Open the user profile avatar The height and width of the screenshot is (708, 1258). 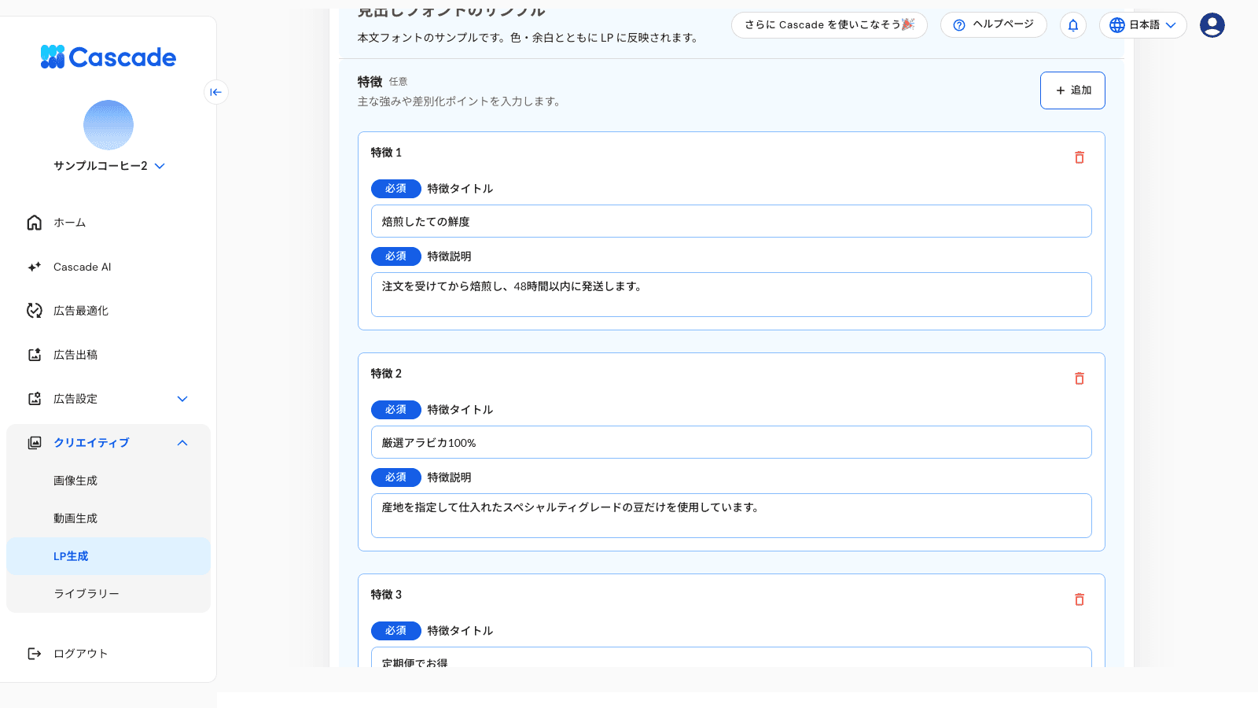[x=1212, y=25]
